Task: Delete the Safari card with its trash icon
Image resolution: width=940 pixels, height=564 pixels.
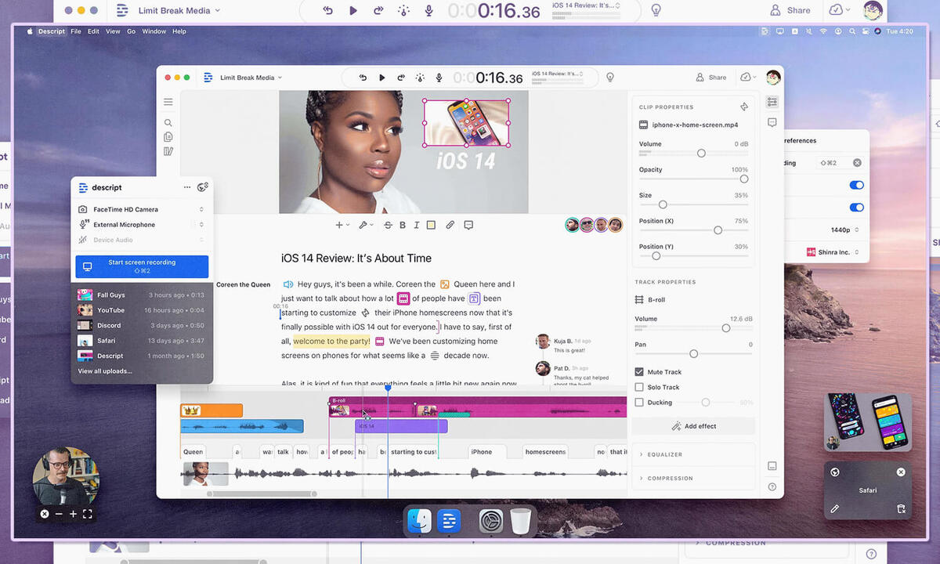Action: click(x=901, y=509)
